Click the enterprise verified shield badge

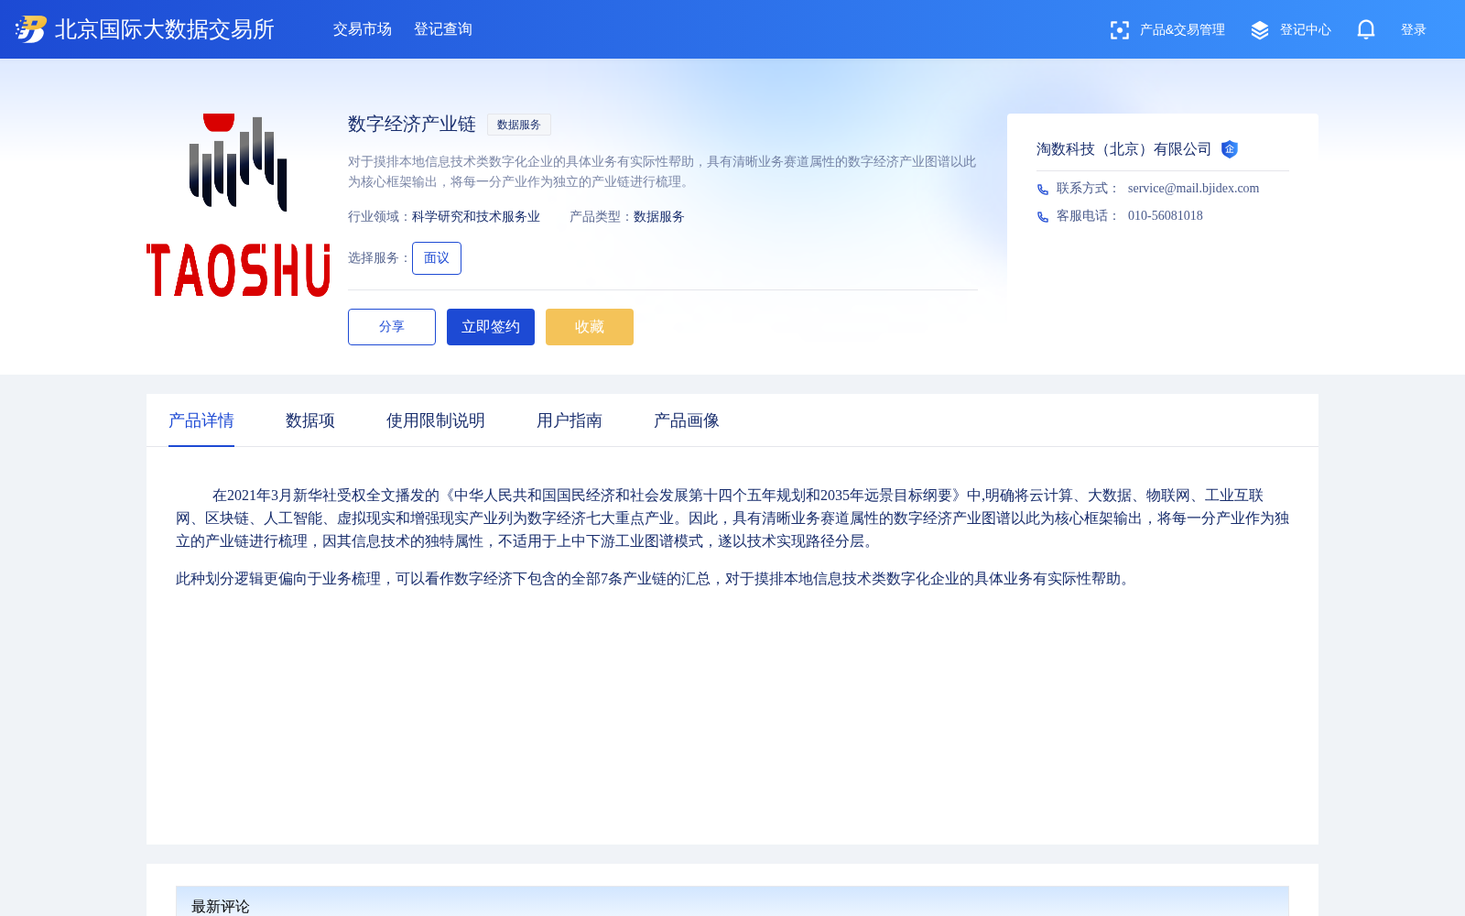(x=1230, y=149)
